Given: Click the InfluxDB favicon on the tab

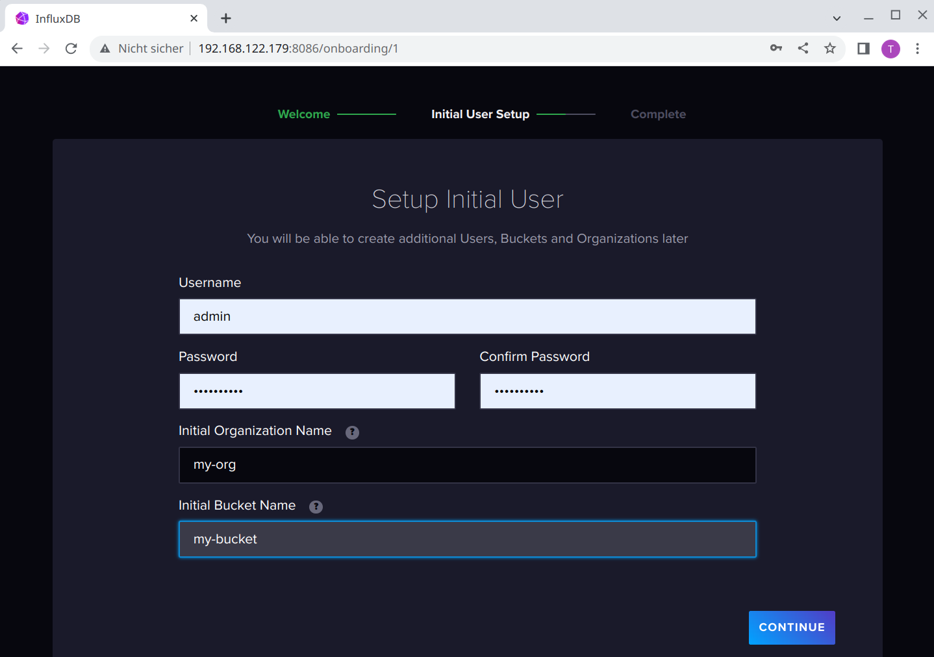Looking at the screenshot, I should click(22, 18).
